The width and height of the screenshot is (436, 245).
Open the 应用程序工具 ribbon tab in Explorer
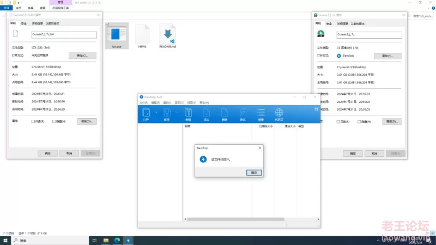point(60,8)
